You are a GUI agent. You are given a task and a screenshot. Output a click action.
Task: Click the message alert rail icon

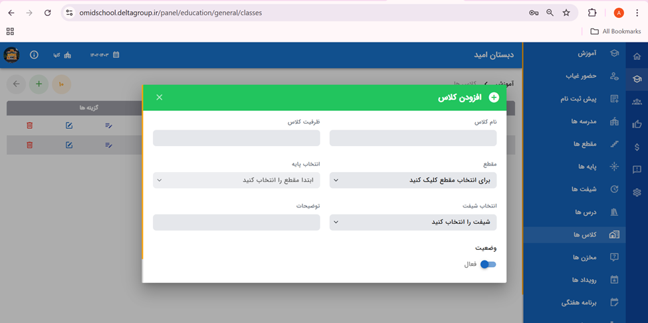coord(637,169)
